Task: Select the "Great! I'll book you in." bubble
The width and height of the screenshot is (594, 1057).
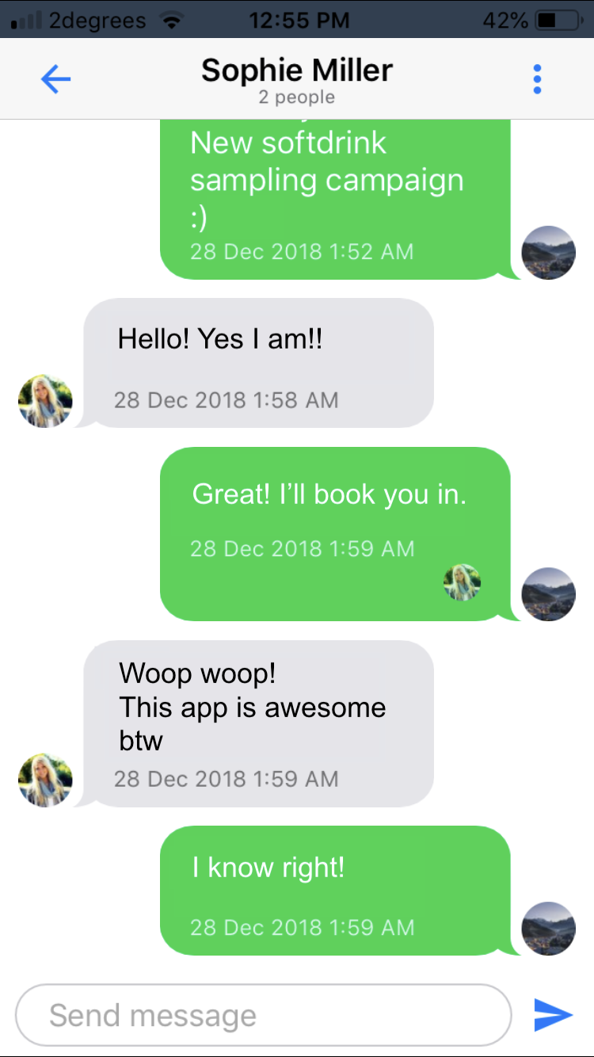Action: [x=335, y=534]
